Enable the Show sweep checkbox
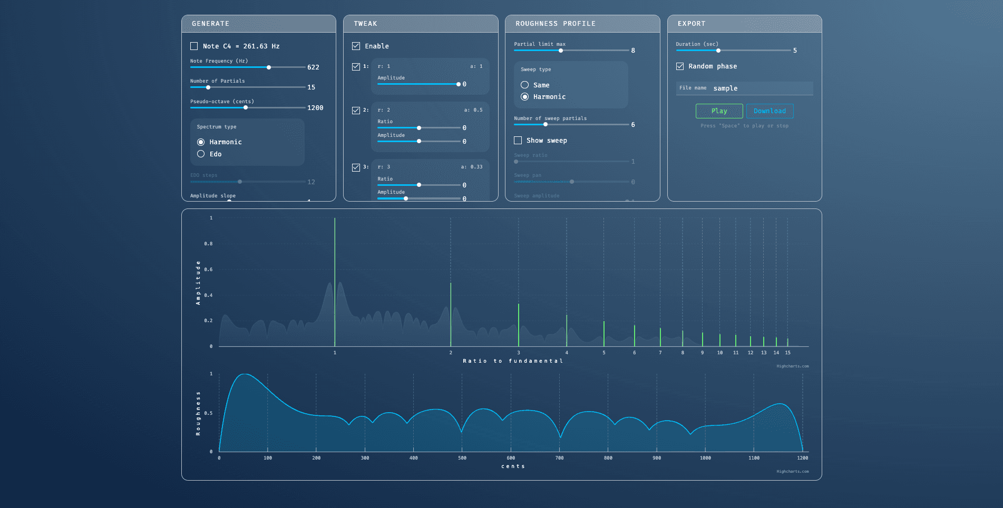This screenshot has width=1003, height=508. coord(518,141)
